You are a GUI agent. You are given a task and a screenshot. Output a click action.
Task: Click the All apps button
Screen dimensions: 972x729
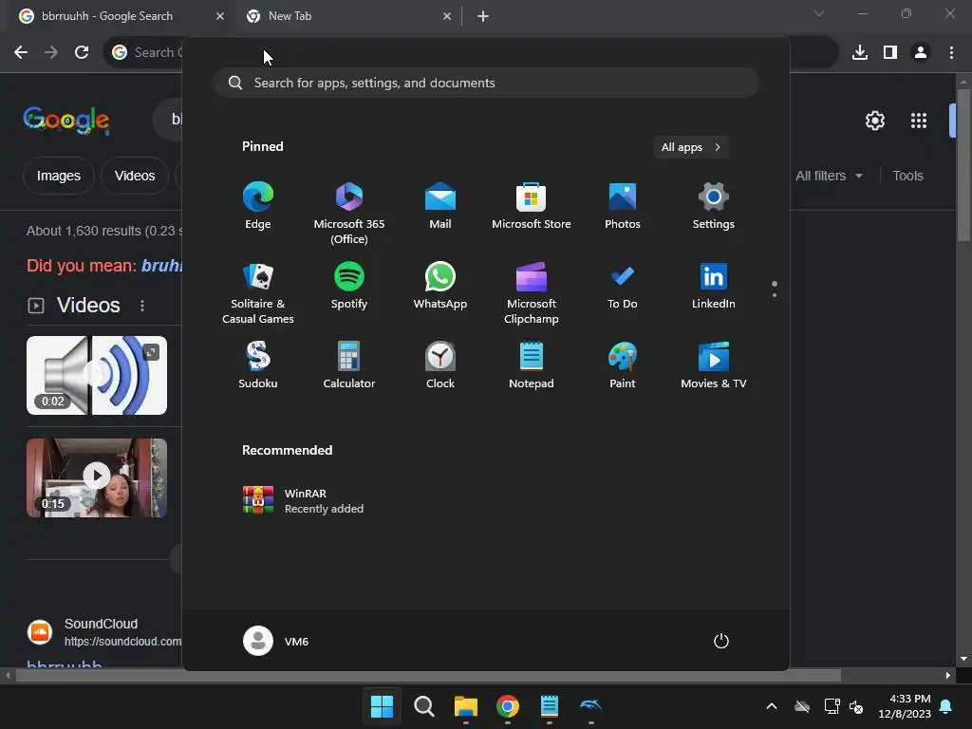click(691, 147)
